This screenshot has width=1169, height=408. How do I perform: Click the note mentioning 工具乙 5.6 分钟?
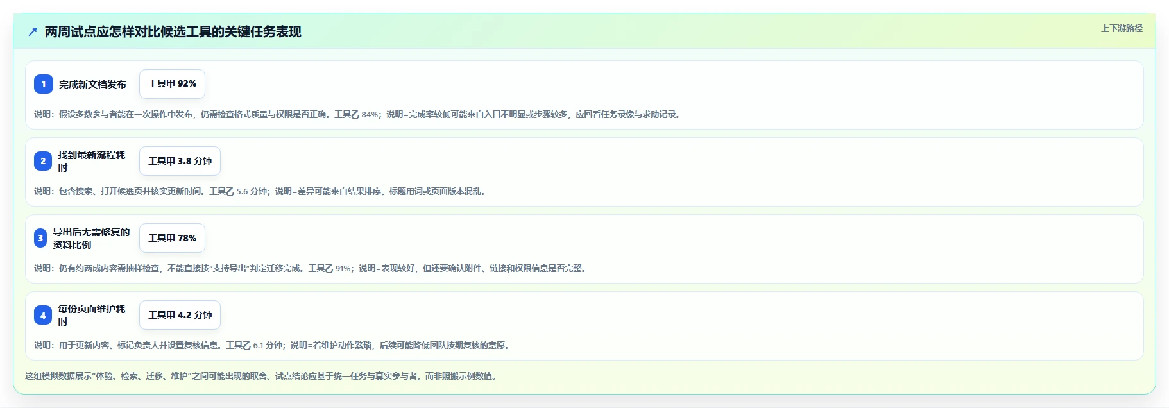(x=261, y=191)
